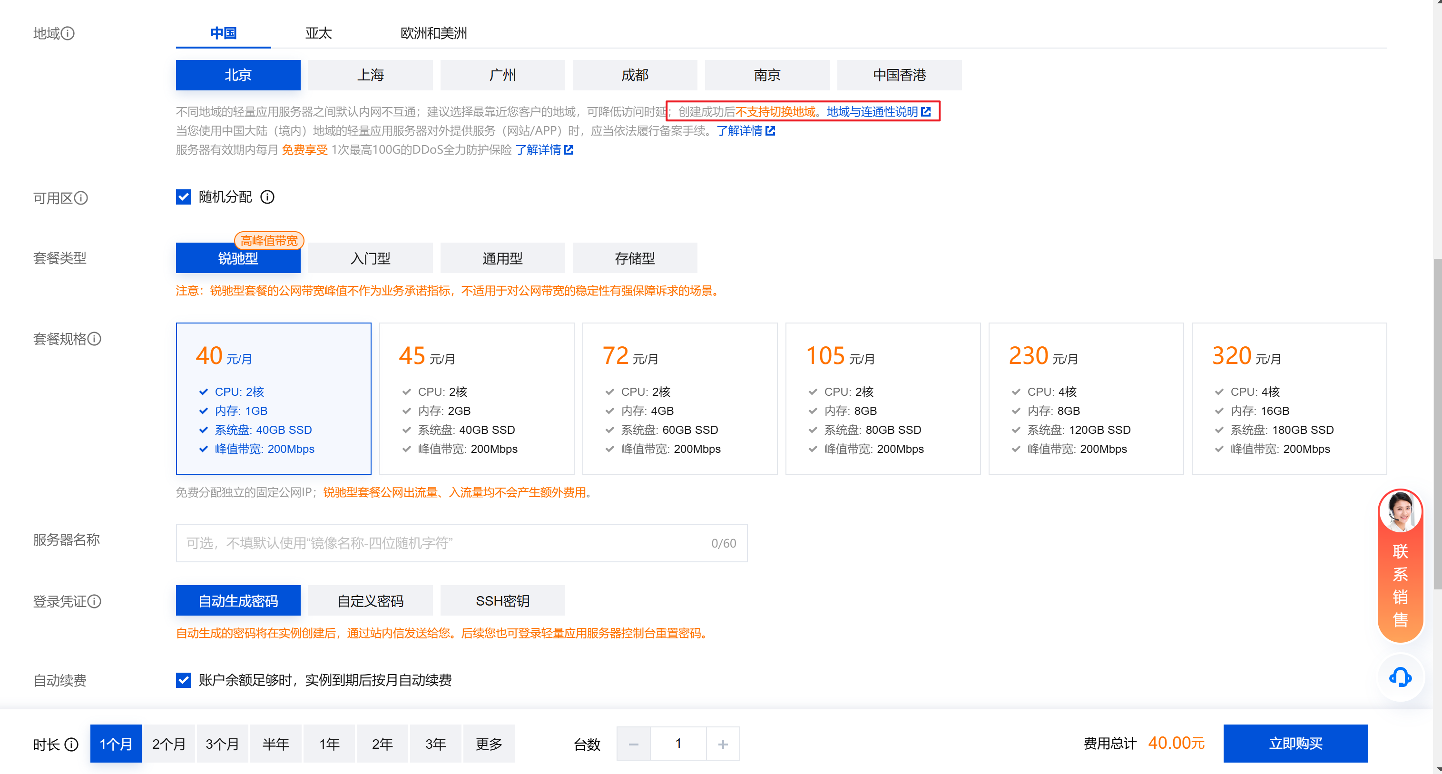
Task: Click the 服务器名称 input field
Action: point(461,543)
